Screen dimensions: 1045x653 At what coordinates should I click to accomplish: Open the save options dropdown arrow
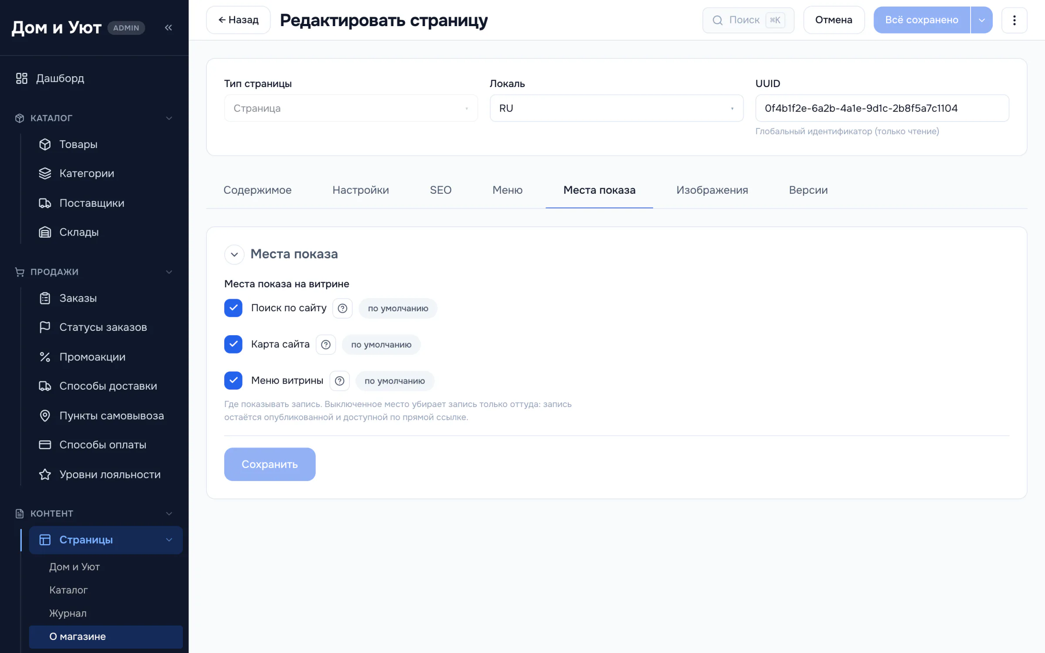click(981, 20)
